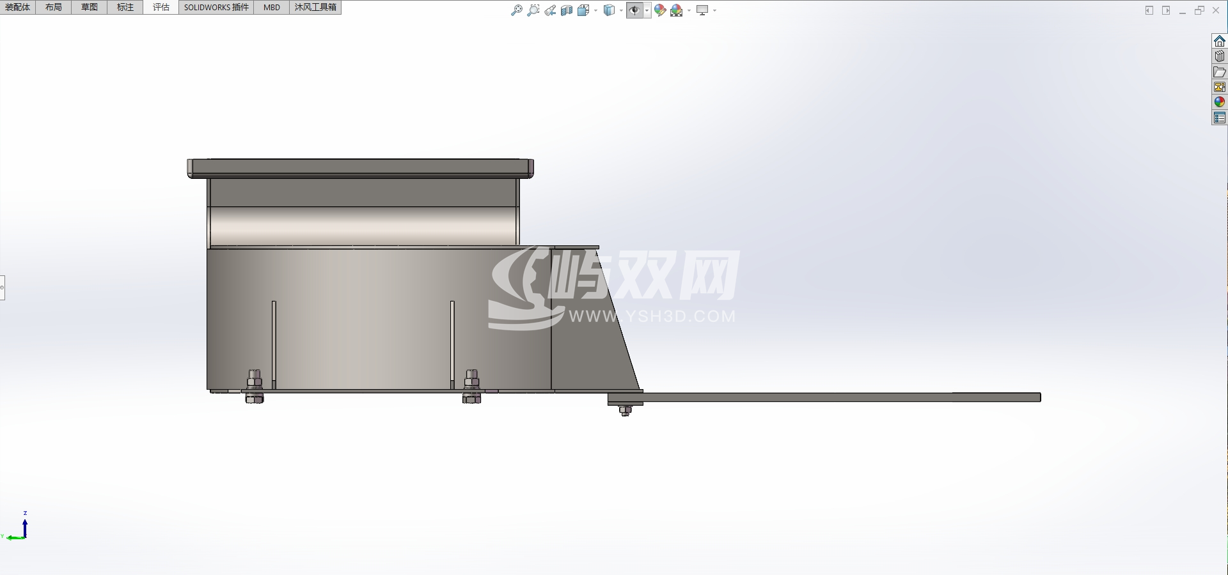Open SOLIDWORKS Resources home pane
Image resolution: width=1228 pixels, height=575 pixels.
(1219, 41)
